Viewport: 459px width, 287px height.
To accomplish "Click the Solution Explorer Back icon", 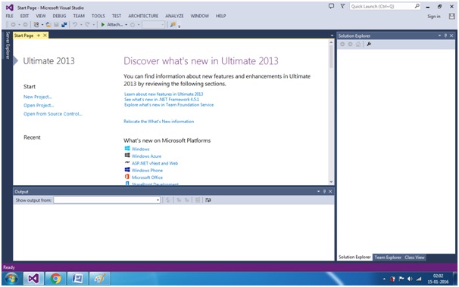I will coord(342,44).
